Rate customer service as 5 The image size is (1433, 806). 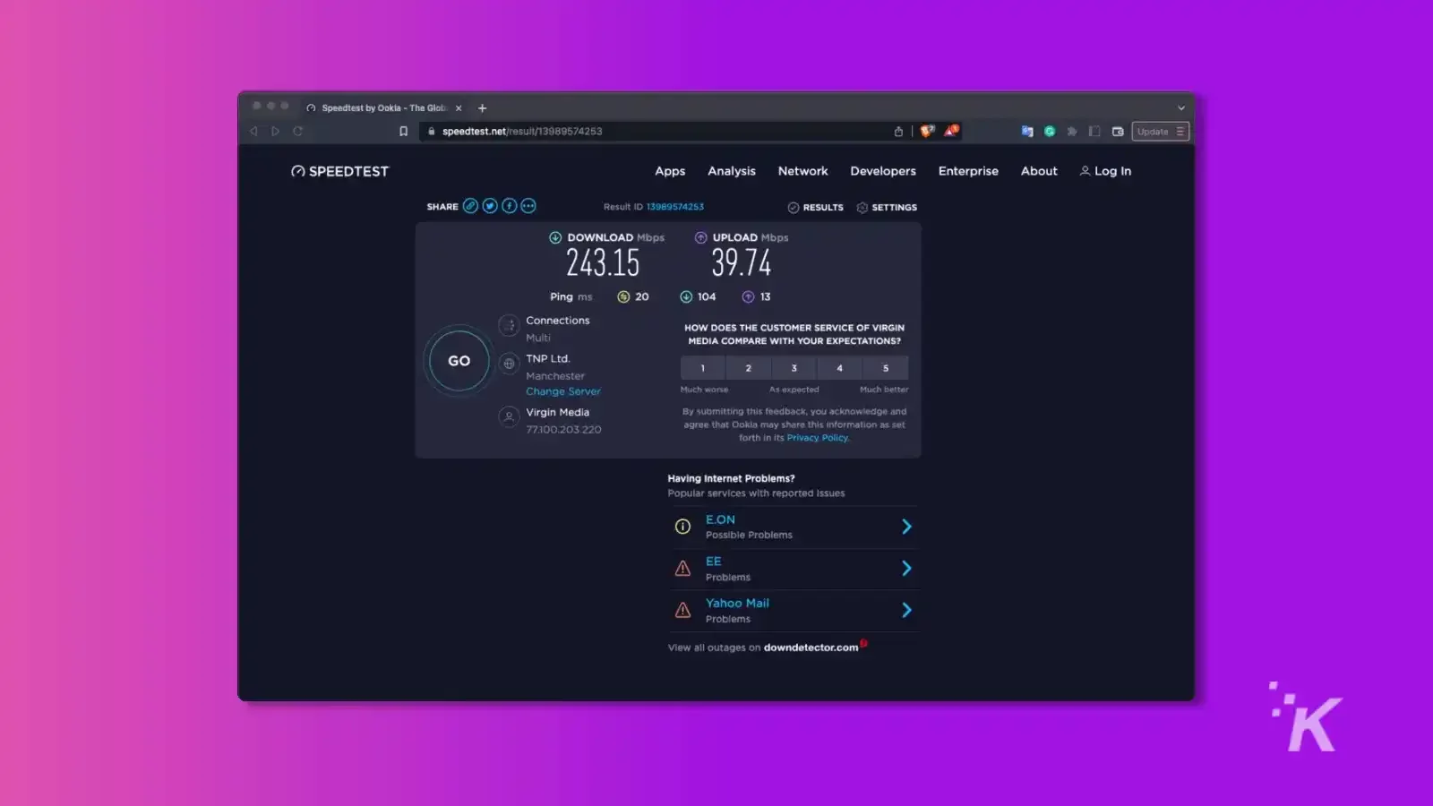[886, 368]
